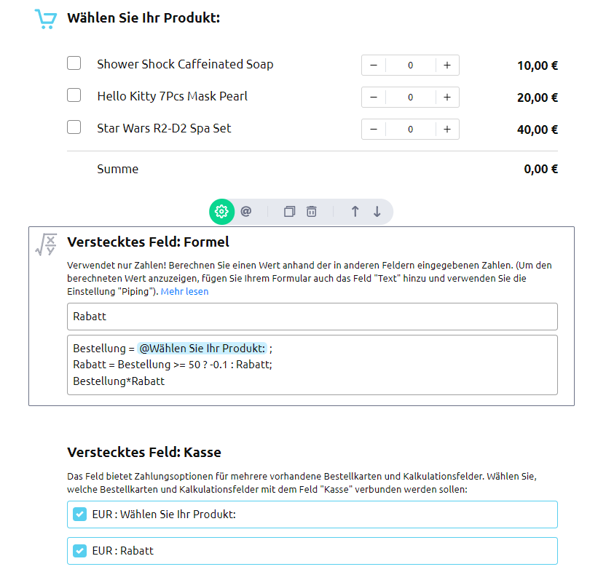Tick the Star Wars R2-D2 Spa Set checkbox

74,127
